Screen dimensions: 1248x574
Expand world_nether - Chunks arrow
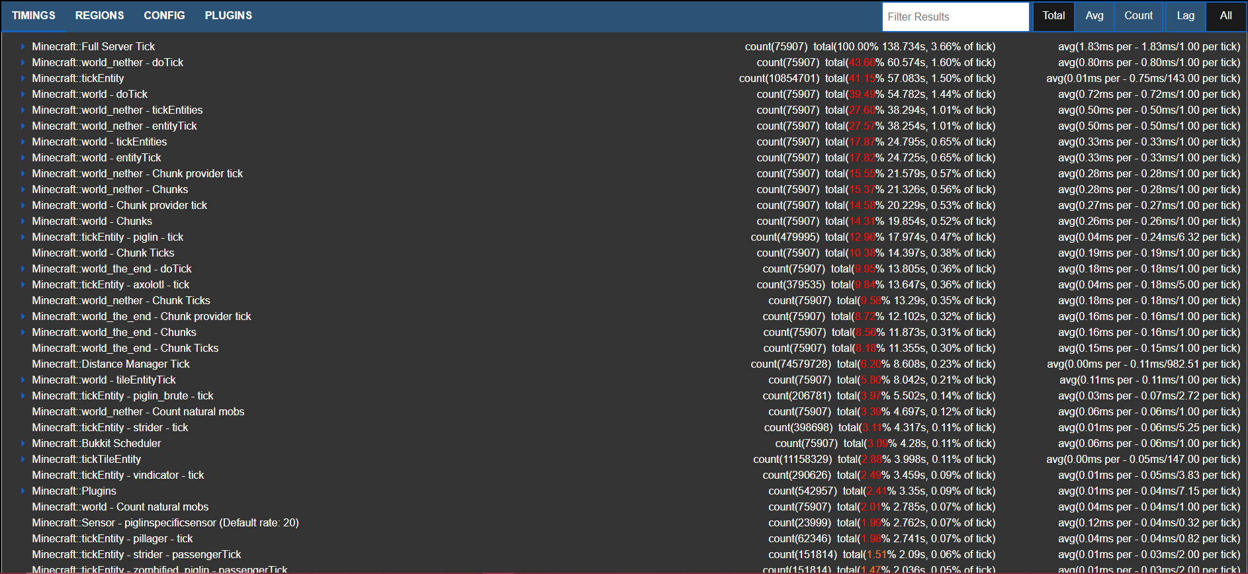(22, 190)
